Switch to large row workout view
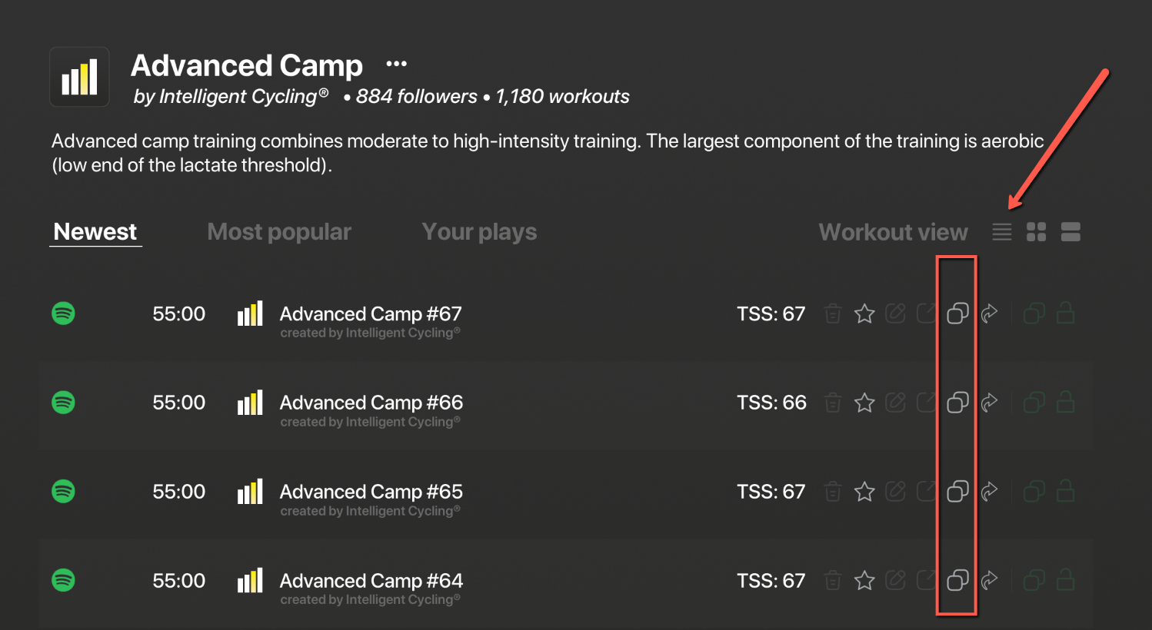Viewport: 1152px width, 630px height. coord(1070,232)
